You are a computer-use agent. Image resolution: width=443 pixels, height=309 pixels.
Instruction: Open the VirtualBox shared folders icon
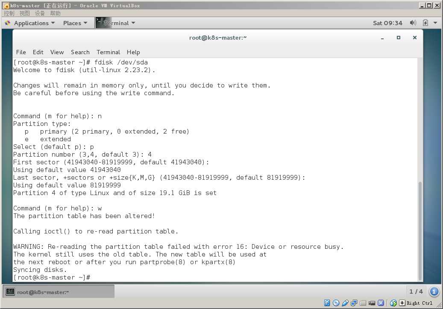click(363, 303)
